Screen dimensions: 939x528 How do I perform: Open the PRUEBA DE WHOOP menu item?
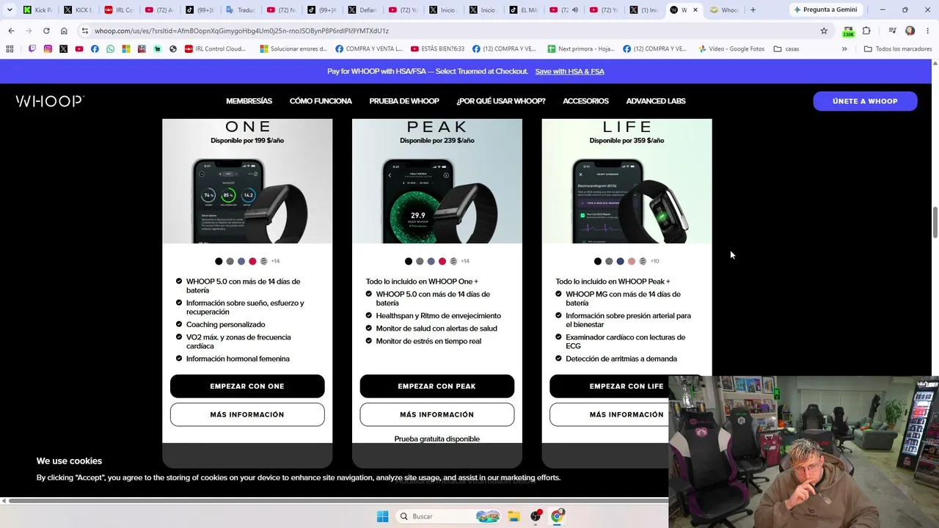404,101
